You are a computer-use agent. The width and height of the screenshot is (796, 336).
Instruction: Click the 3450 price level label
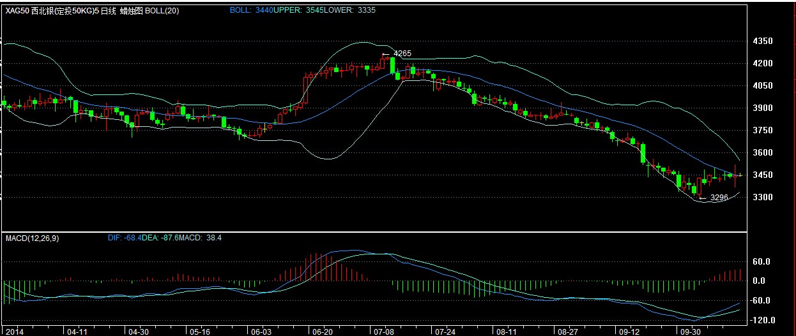point(763,175)
